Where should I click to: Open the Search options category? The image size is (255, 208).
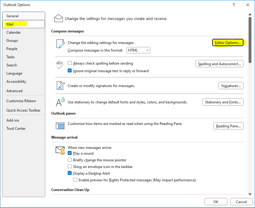(x=24, y=65)
